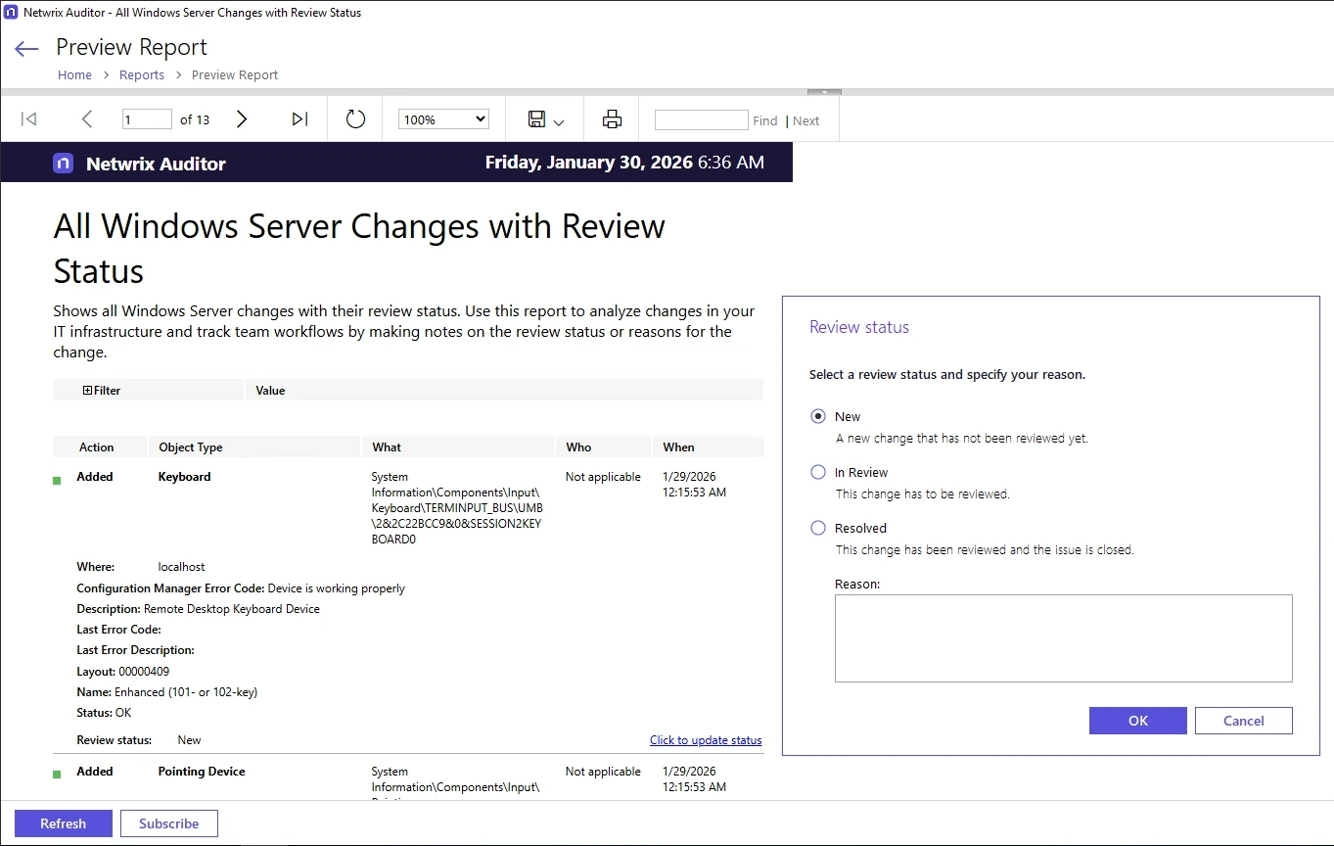This screenshot has height=846, width=1334.
Task: Collapse the toolbar using top chevron handle
Action: 824,92
